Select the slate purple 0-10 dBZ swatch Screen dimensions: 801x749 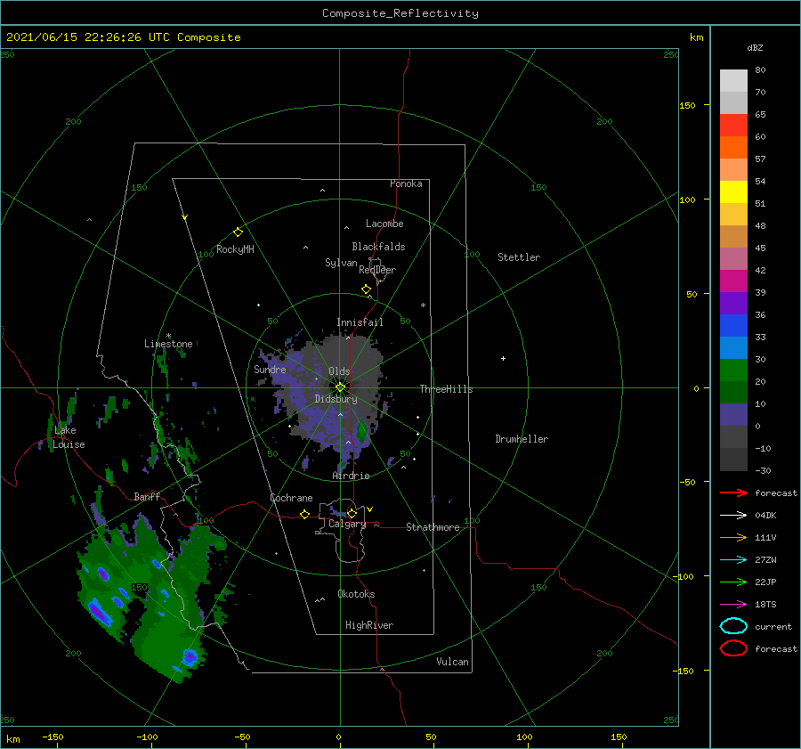(x=733, y=414)
